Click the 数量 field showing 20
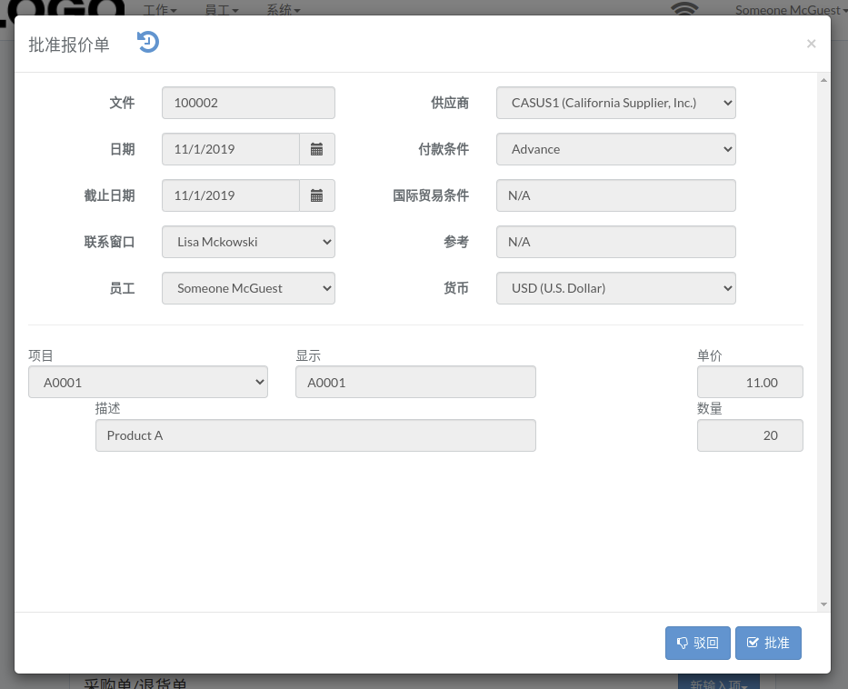The height and width of the screenshot is (689, 848). point(750,435)
